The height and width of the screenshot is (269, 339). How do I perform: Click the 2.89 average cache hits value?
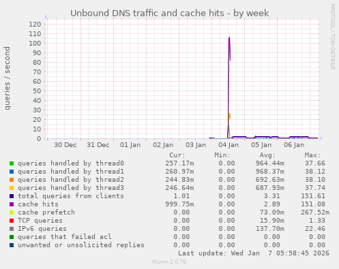click(272, 204)
